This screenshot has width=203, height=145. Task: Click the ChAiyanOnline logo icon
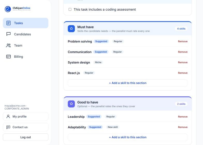(8, 9)
